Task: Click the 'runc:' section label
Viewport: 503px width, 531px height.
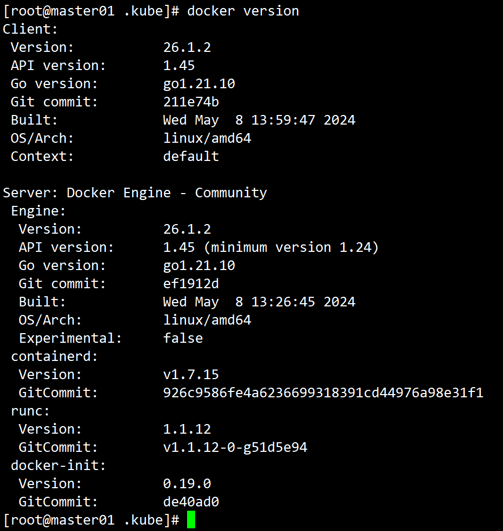Action: [x=30, y=411]
